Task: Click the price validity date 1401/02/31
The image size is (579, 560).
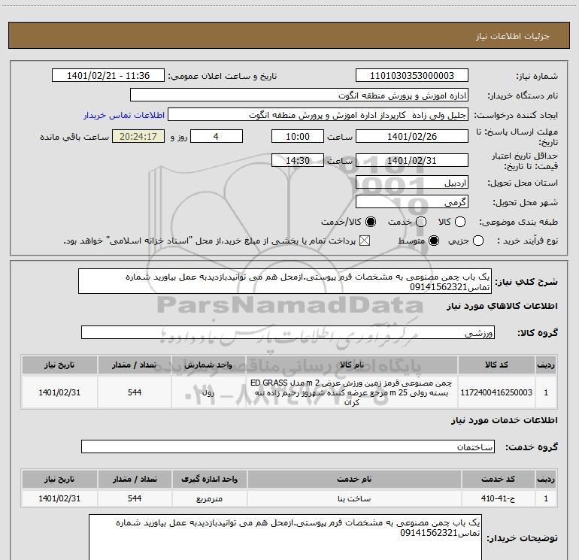Action: (x=412, y=161)
